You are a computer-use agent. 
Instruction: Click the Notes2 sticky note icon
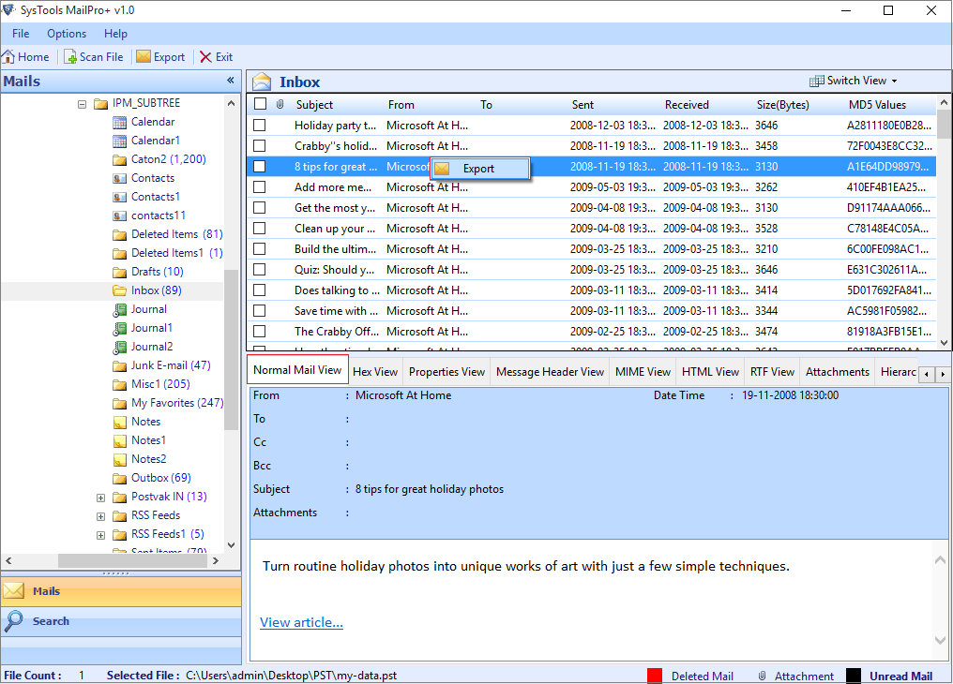click(120, 460)
